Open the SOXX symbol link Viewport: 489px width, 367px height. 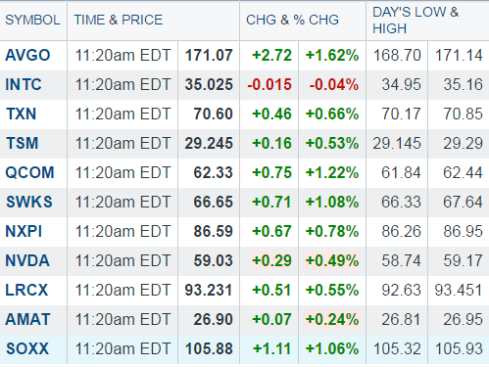coord(27,348)
